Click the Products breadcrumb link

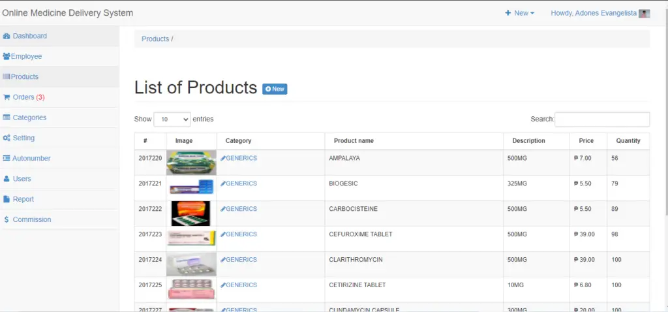(155, 39)
